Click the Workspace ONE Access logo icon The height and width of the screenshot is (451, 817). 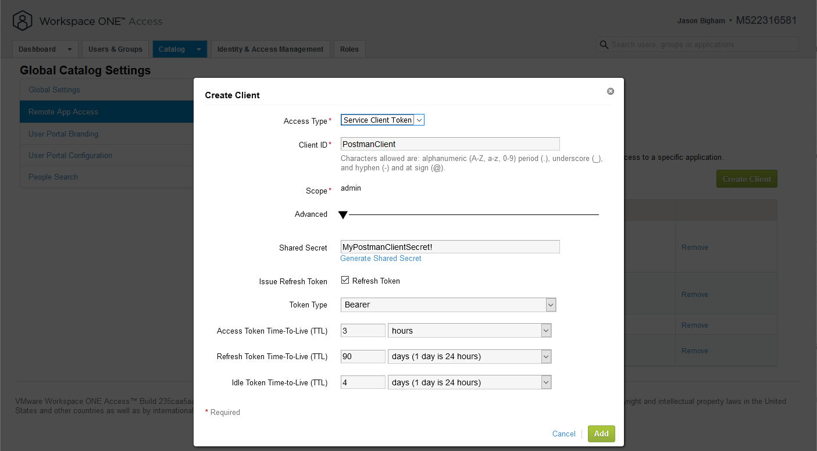click(22, 20)
